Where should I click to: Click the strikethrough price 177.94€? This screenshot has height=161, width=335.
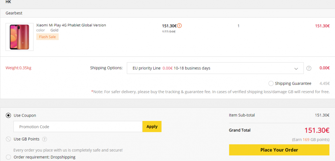point(169,32)
